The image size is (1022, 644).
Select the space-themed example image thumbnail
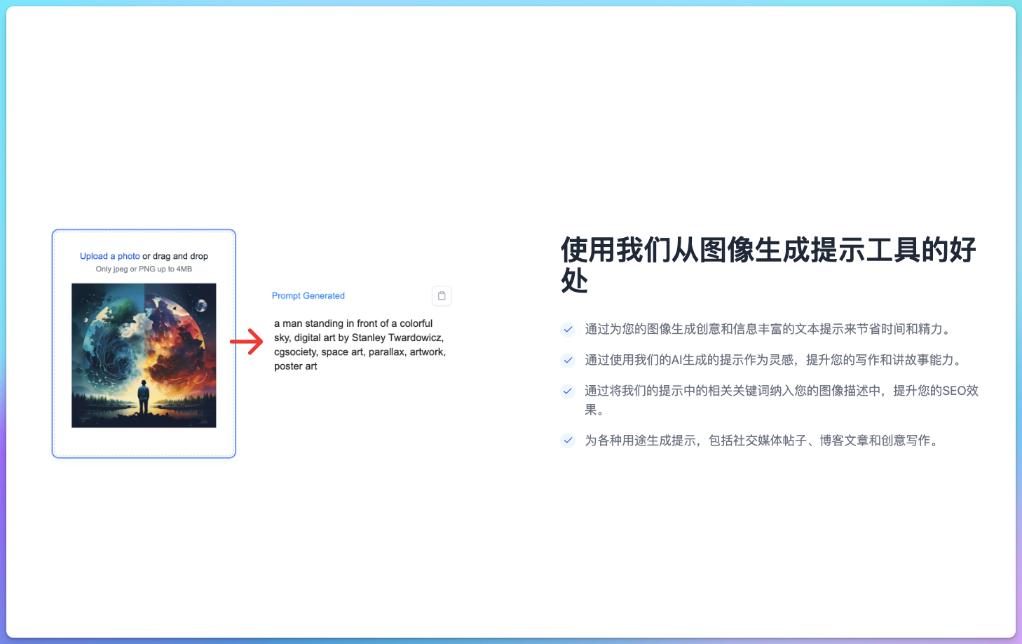click(143, 355)
